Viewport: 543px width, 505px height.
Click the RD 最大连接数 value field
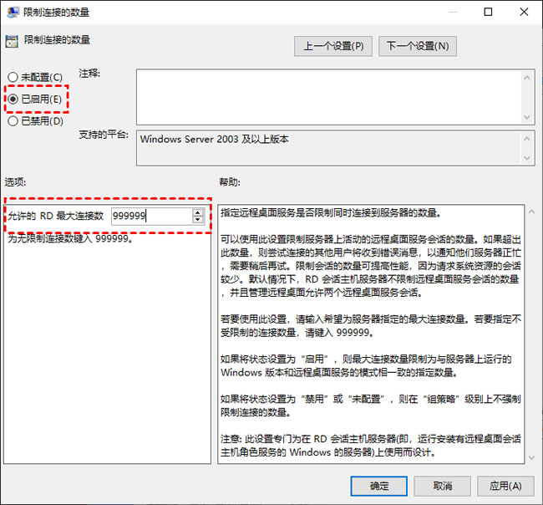[x=152, y=216]
